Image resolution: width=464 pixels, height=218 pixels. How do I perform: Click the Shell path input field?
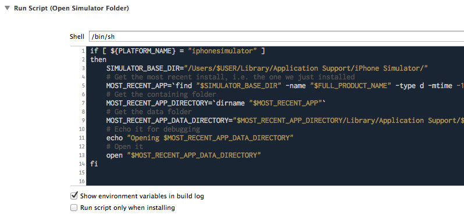(276, 37)
